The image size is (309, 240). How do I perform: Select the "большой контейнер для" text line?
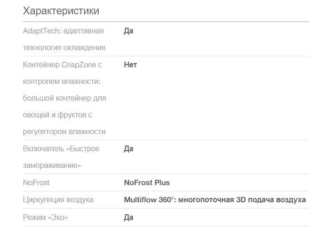[x=64, y=98]
